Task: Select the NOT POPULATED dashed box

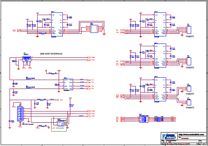Action: 59,125
